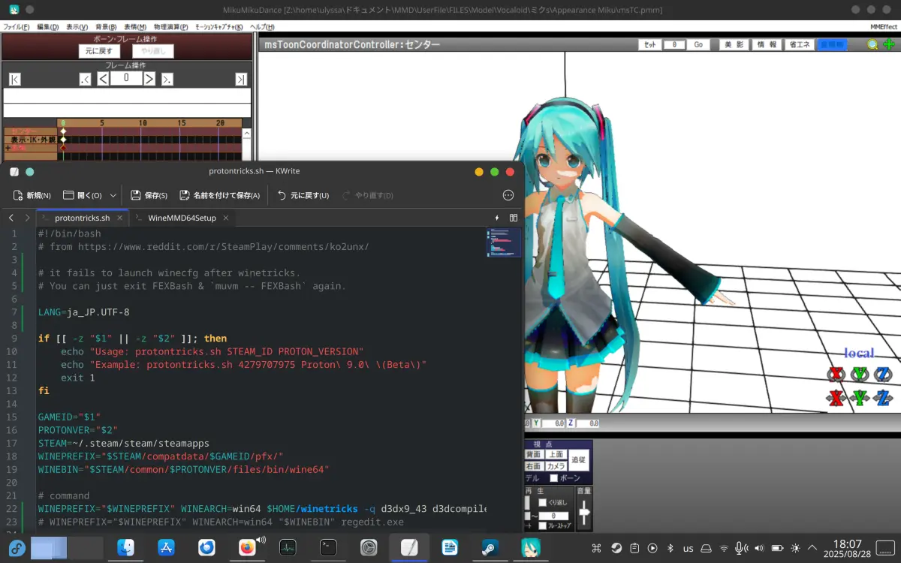Click the Save (保存) disk icon in KWrite
The width and height of the screenshot is (901, 563).
coord(136,195)
